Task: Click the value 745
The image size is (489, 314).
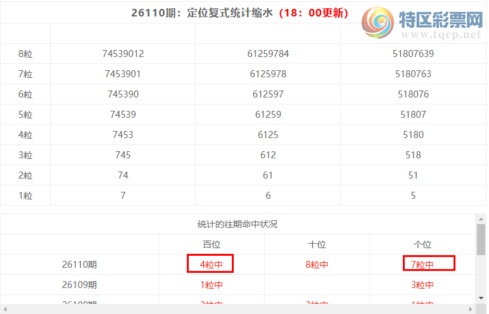Action: click(123, 155)
